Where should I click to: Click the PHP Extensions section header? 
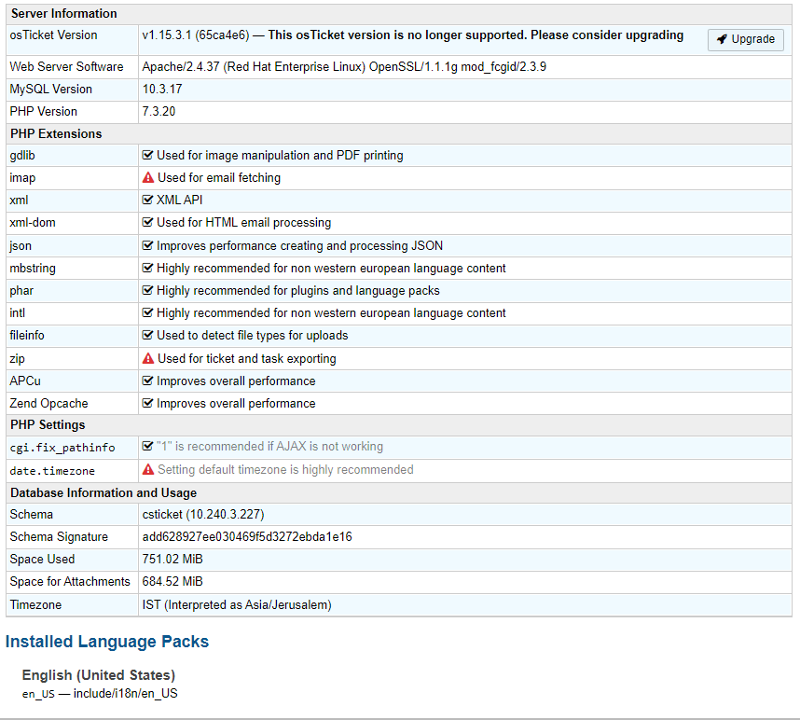tap(56, 133)
